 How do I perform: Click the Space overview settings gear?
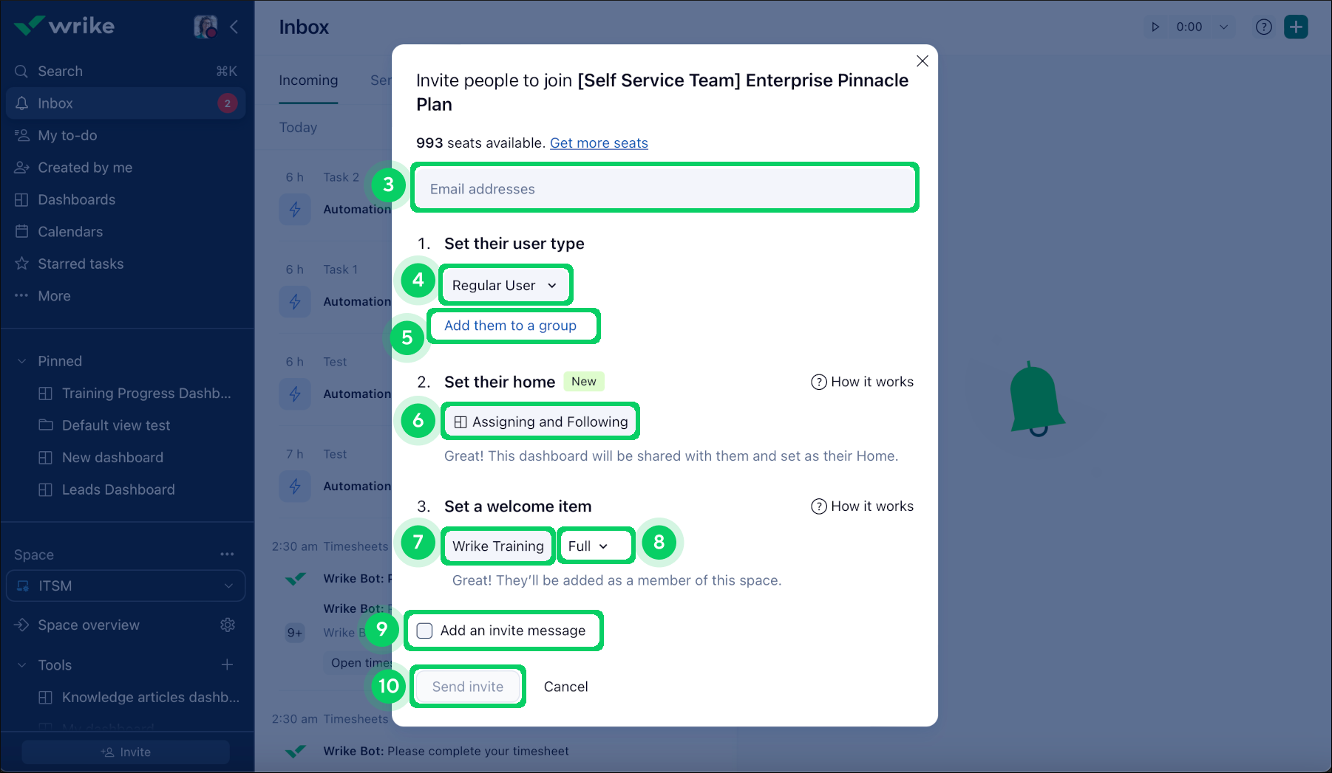[x=228, y=625]
